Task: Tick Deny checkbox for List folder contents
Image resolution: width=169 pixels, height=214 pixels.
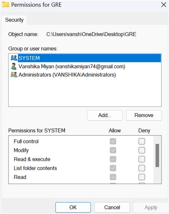Action: click(x=142, y=168)
